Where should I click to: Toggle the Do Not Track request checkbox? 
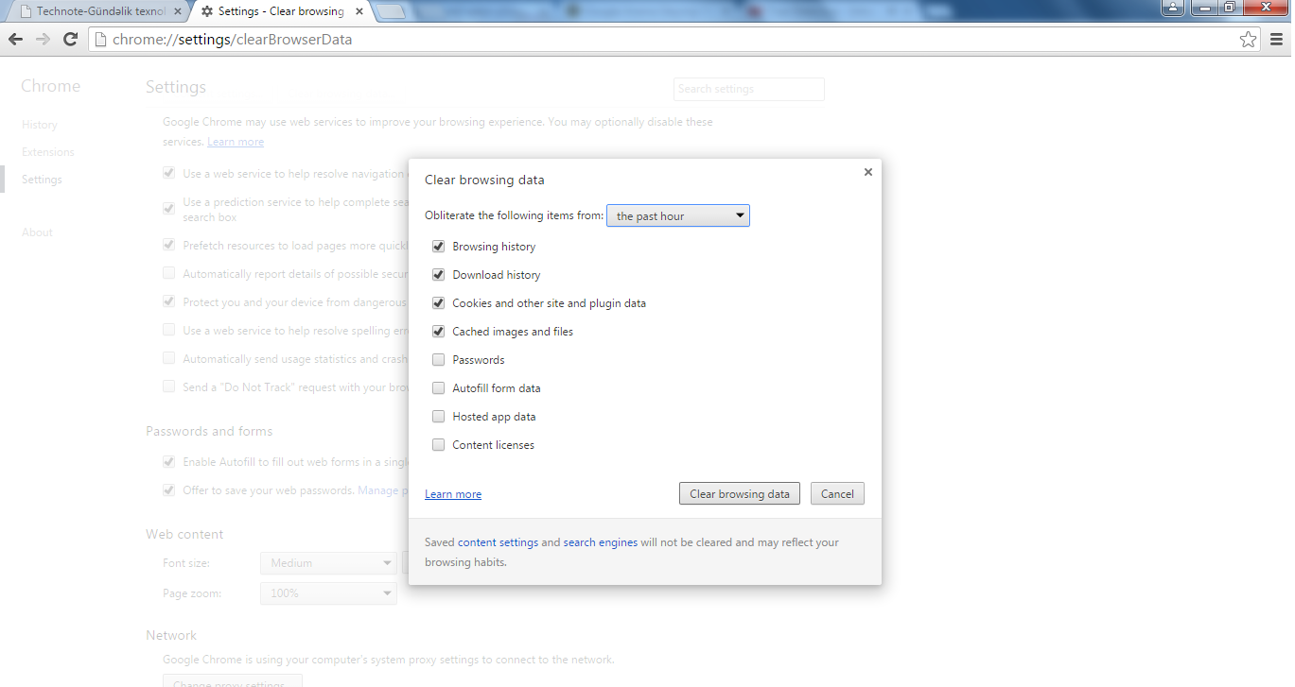click(168, 386)
